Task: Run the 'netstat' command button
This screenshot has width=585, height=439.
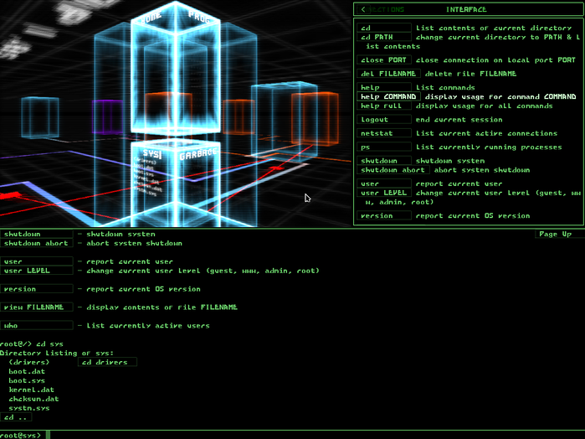Action: point(384,133)
